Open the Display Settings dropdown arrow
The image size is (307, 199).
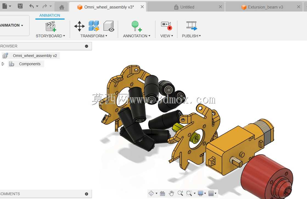point(205,194)
